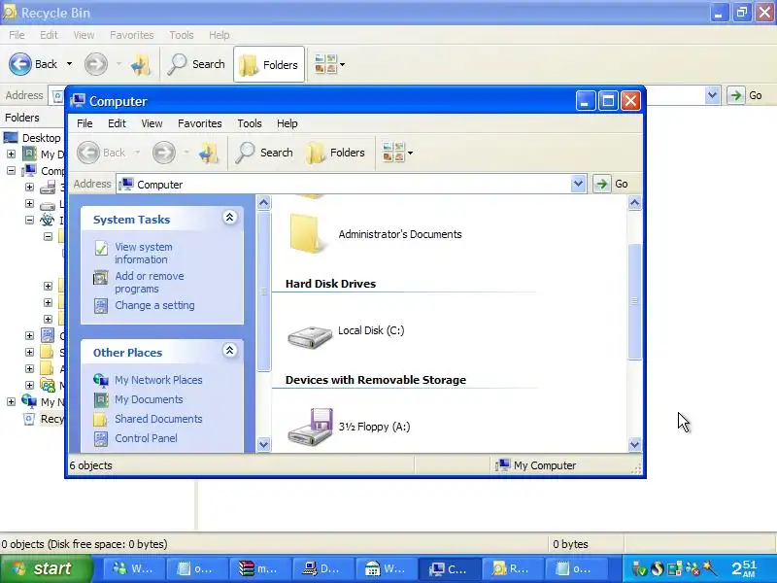This screenshot has height=583, width=777.
Task: Expand My Network Places tree node
Action: 11,401
